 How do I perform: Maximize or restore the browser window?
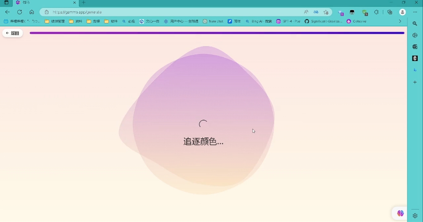[404, 2]
